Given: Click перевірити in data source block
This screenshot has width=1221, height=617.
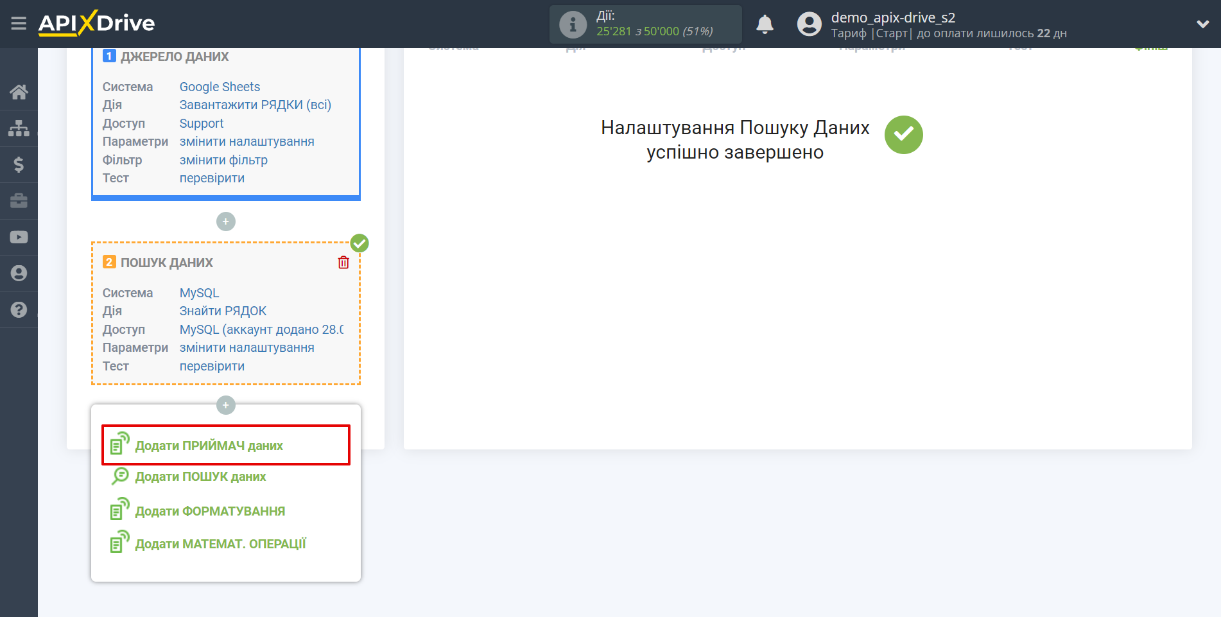Looking at the screenshot, I should [x=212, y=178].
